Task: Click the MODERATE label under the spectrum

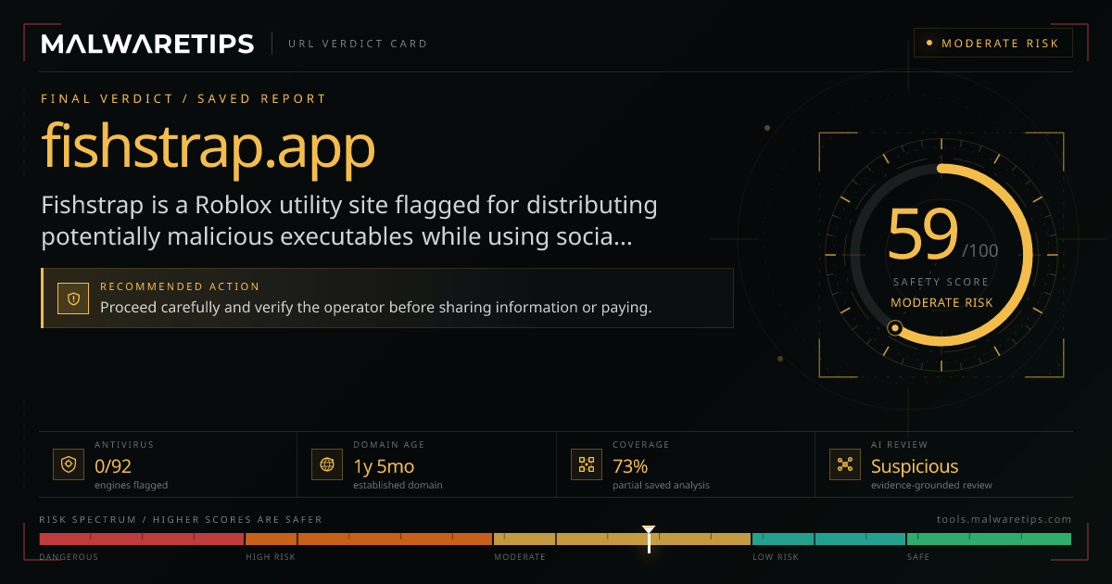Action: point(520,557)
